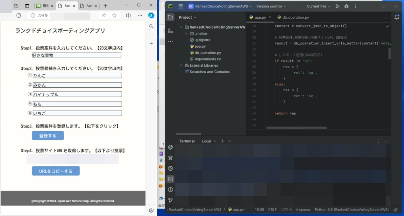Open new Edge browser tab
The width and height of the screenshot is (404, 216).
(105, 6)
